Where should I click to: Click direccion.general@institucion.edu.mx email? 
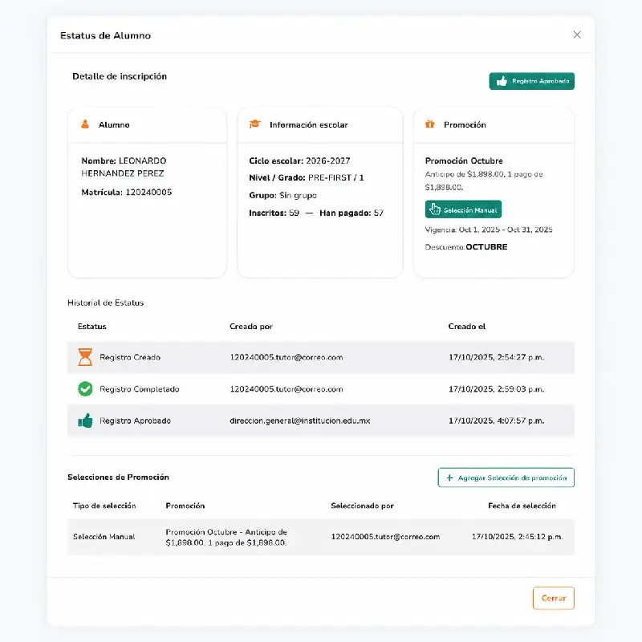tap(299, 421)
